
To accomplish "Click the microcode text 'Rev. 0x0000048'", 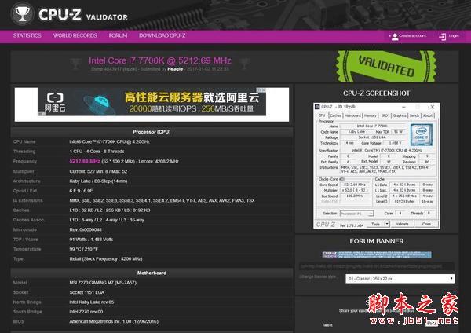I will [x=86, y=229].
